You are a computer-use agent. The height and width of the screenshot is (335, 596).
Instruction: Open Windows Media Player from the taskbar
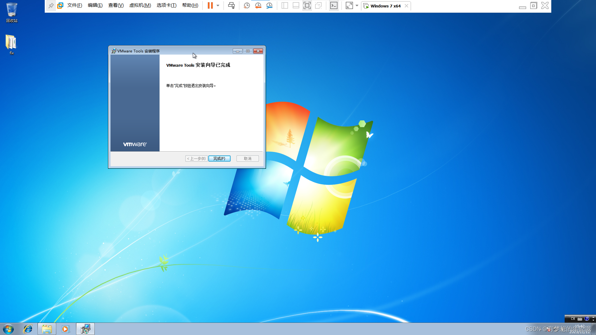[65, 329]
